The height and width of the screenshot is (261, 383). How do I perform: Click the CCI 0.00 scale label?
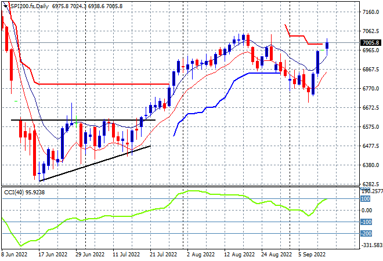pyautogui.click(x=367, y=211)
